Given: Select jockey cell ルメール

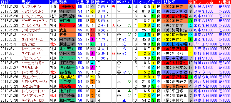Looking at the screenshot, I should pos(67,25).
